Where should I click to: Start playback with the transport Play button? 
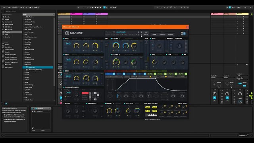click(x=92, y=7)
